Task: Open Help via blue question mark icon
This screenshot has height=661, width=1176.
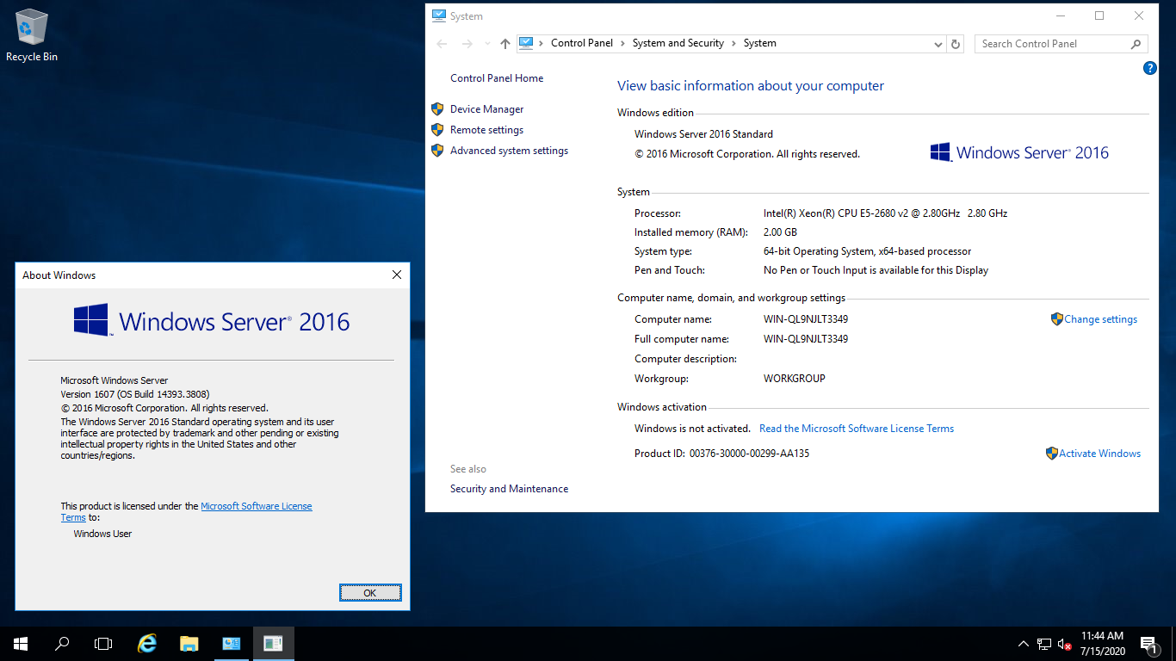Action: [1149, 68]
